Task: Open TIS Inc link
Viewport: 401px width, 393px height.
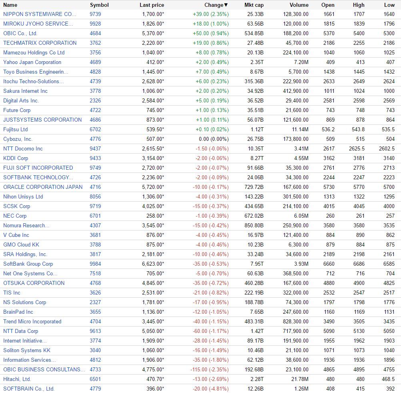Action: pyautogui.click(x=12, y=293)
